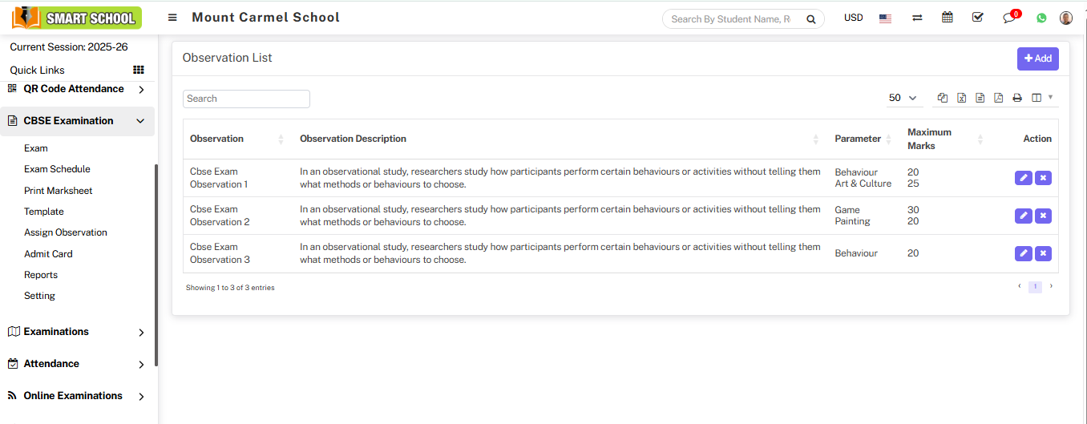Print the observation list

tap(1017, 98)
